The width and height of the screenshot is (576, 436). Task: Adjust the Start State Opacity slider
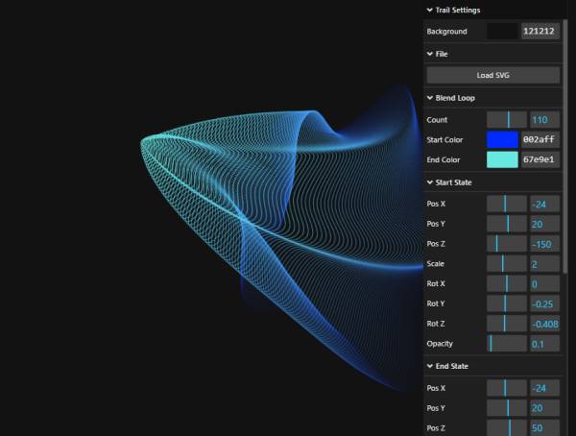click(506, 344)
